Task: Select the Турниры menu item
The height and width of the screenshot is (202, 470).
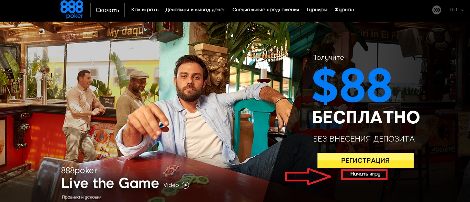Action: pyautogui.click(x=316, y=10)
